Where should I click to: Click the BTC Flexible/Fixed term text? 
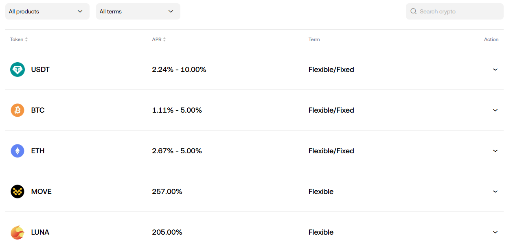[331, 110]
